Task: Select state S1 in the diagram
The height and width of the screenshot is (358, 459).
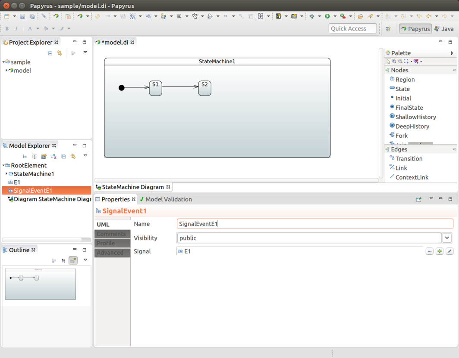Action: [155, 88]
